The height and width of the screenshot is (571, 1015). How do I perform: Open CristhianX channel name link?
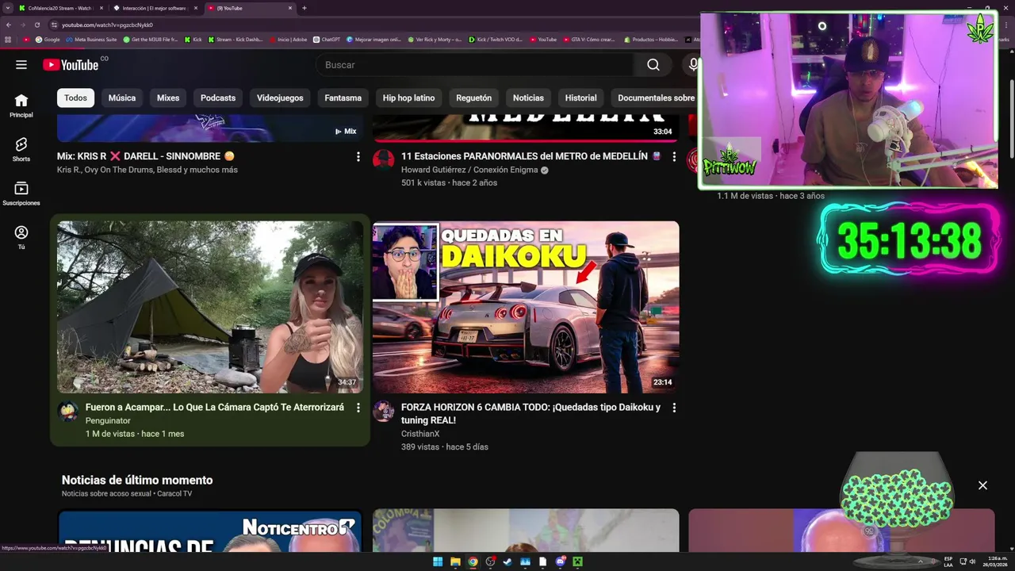click(x=420, y=434)
